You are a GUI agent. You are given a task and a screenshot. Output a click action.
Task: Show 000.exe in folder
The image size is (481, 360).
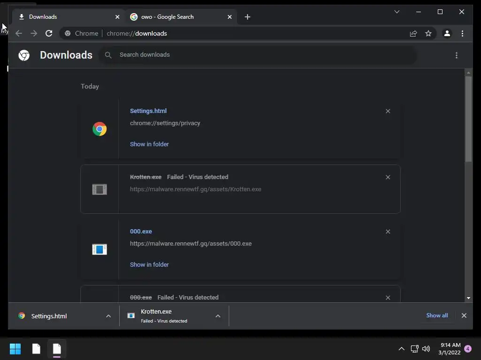[x=149, y=264]
